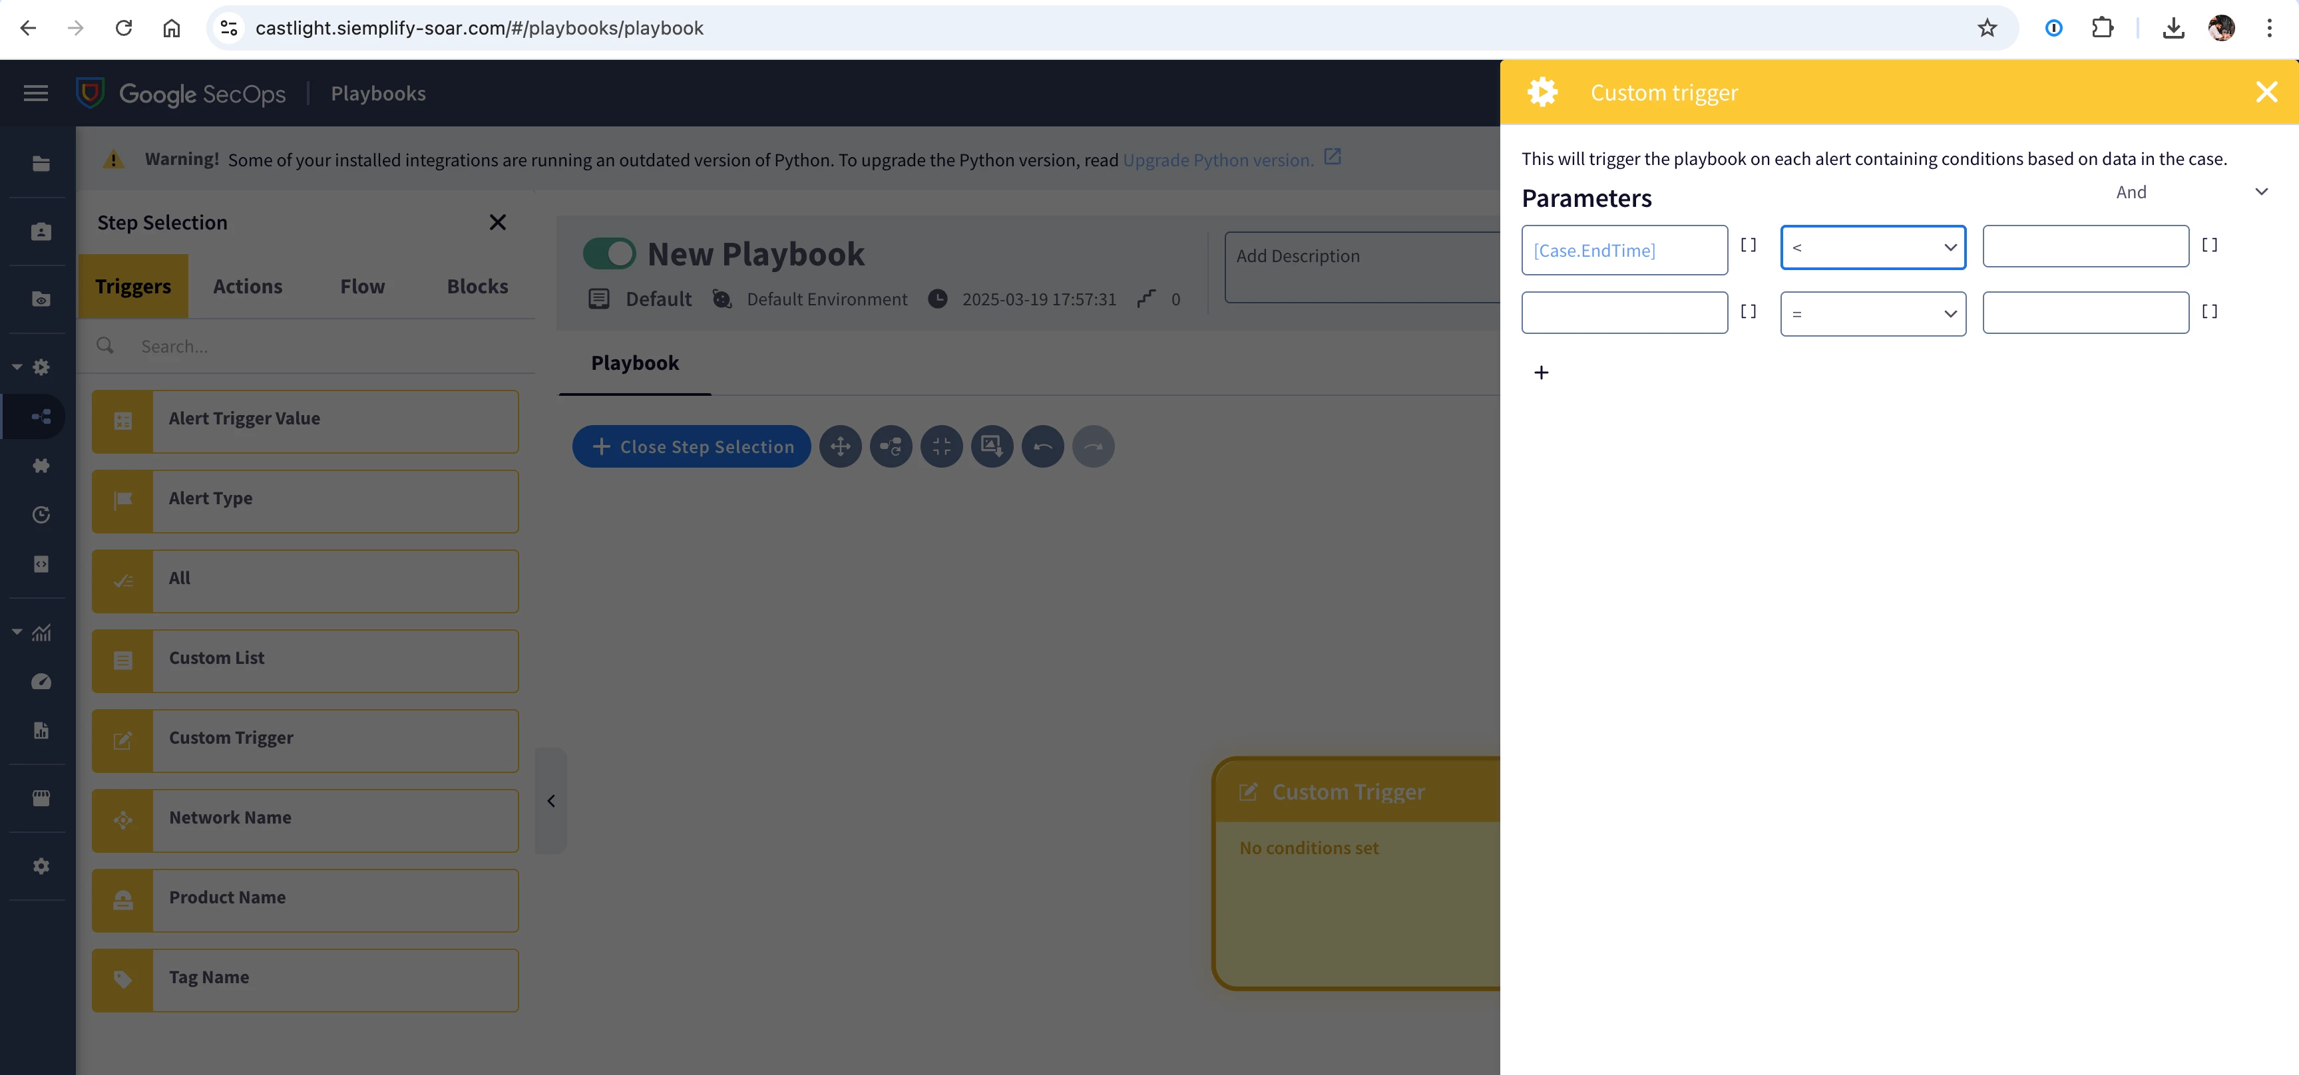Click the export playbook image button

[x=992, y=446]
